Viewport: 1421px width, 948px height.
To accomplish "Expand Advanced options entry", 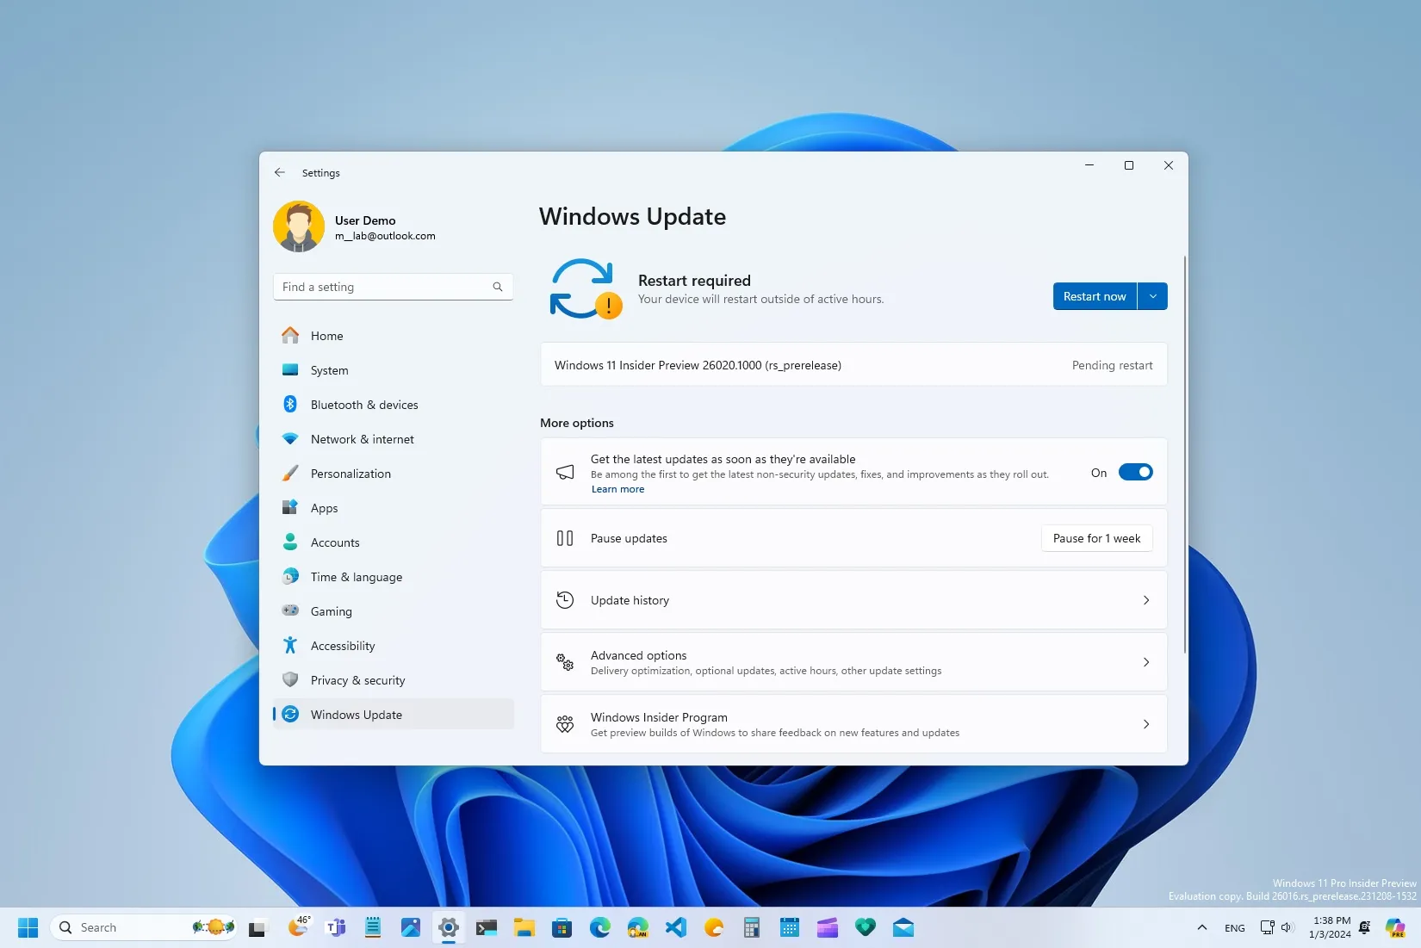I will pyautogui.click(x=853, y=662).
